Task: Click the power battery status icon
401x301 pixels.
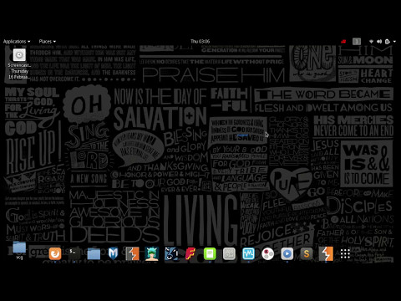Action: (388, 42)
